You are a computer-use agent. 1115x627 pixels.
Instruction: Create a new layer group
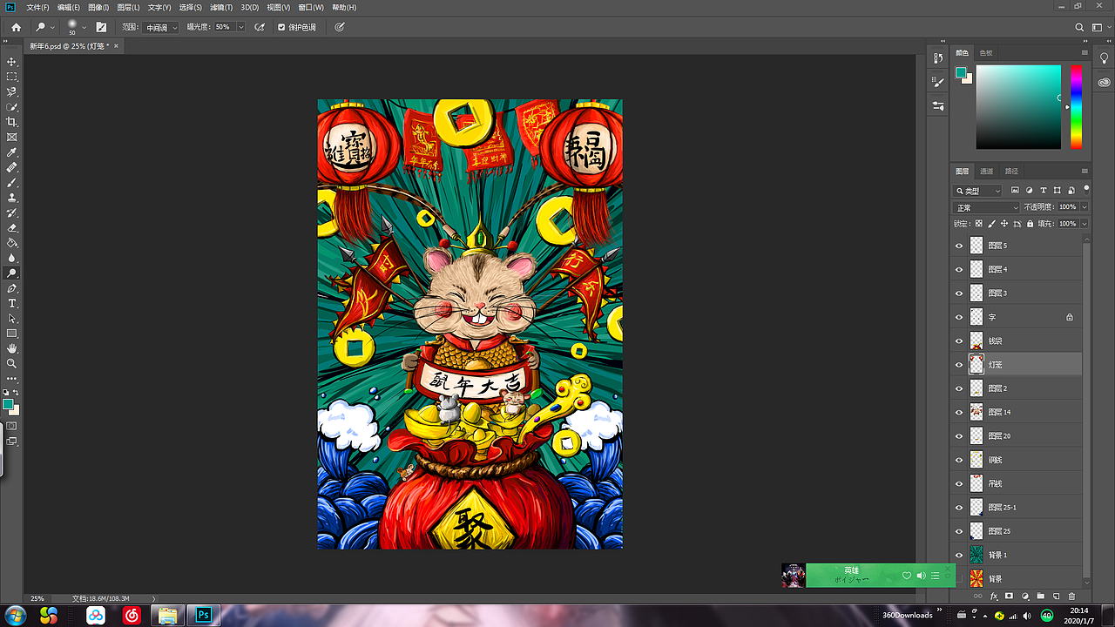tap(1040, 597)
